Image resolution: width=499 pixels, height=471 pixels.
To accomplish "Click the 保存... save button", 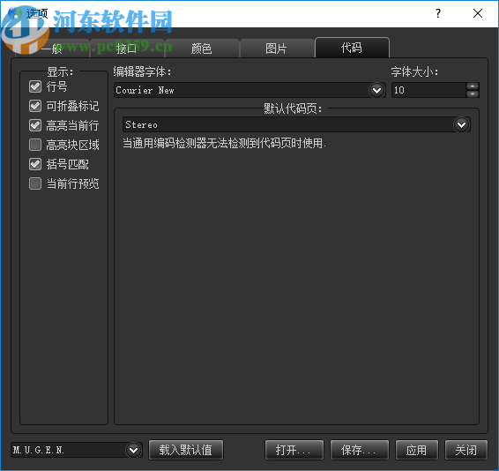I will tap(360, 450).
